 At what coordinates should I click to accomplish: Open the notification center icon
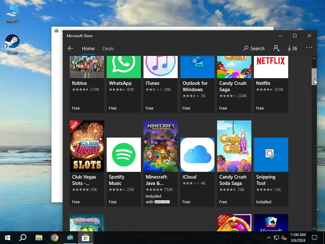click(315, 238)
